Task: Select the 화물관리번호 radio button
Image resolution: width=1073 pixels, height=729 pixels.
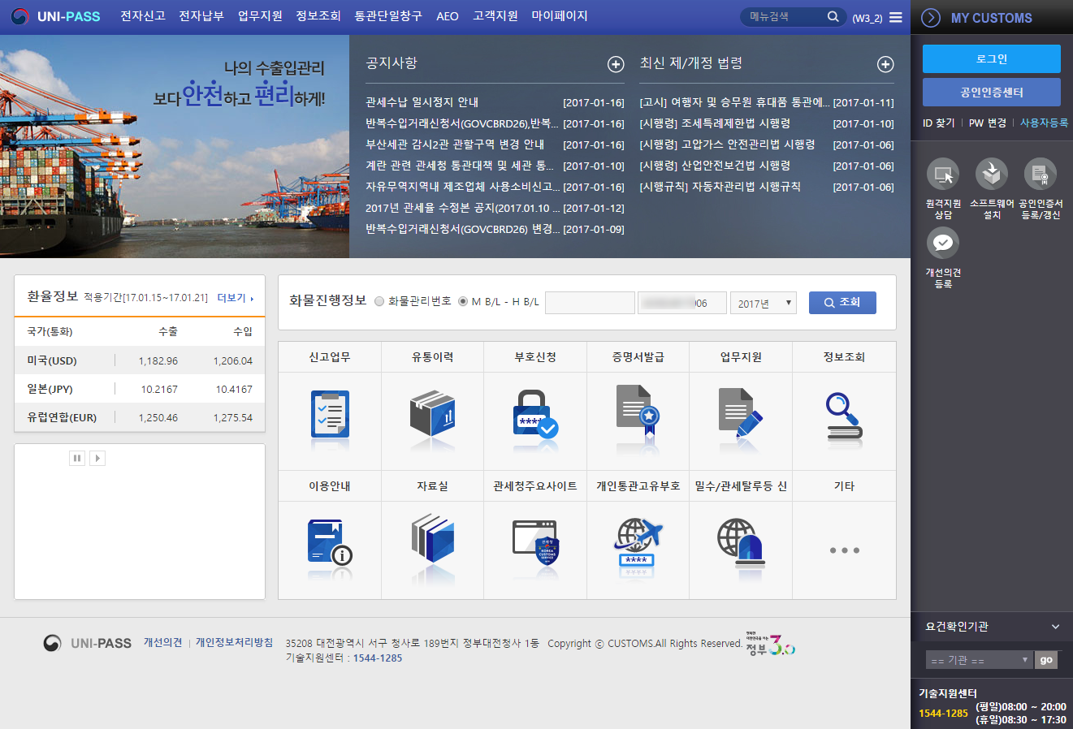Action: click(x=379, y=302)
